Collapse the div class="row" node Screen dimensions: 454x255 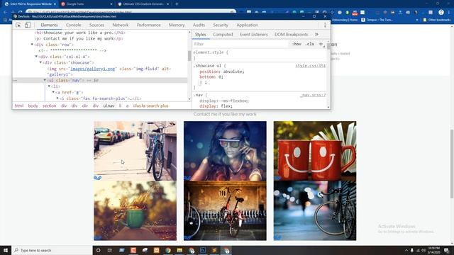(x=32, y=45)
